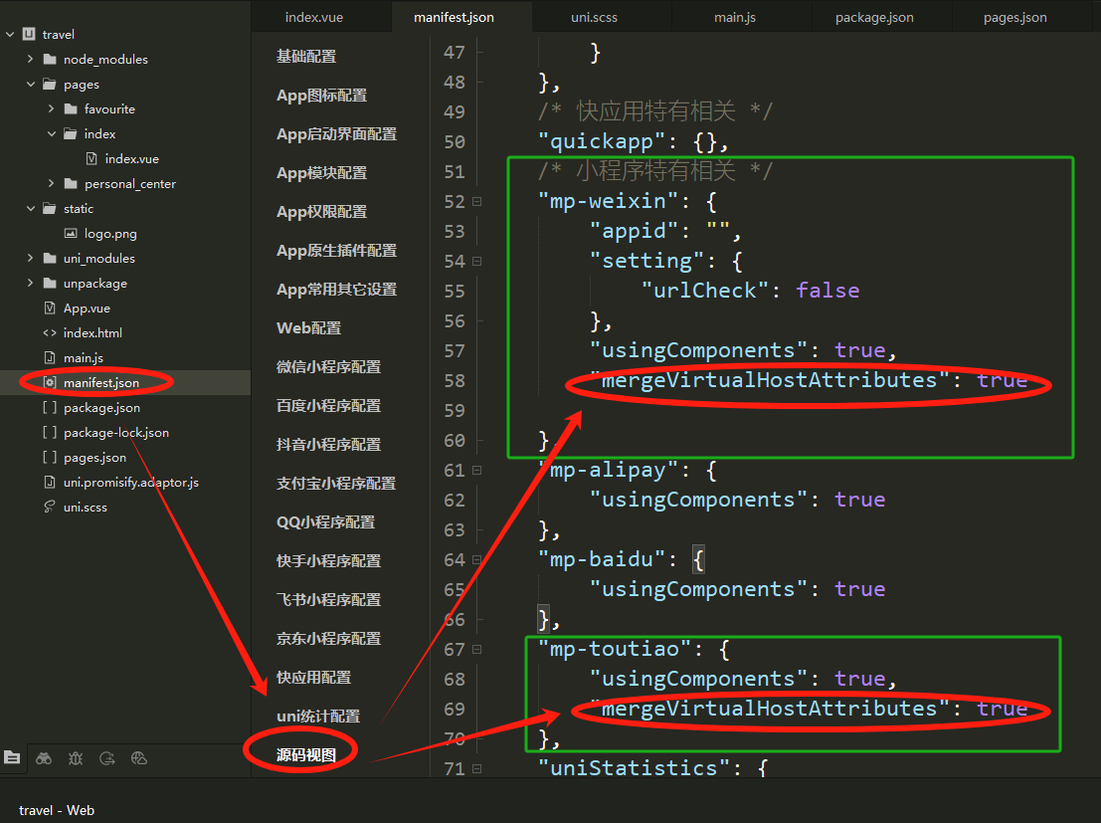The image size is (1101, 823).
Task: Switch to the pages.json tab
Action: tap(1014, 17)
